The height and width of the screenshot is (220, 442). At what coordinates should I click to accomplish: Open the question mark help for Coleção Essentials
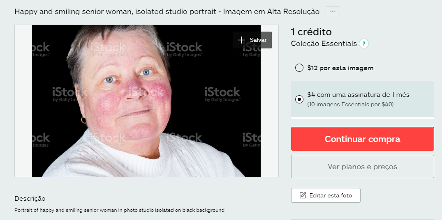coord(363,44)
